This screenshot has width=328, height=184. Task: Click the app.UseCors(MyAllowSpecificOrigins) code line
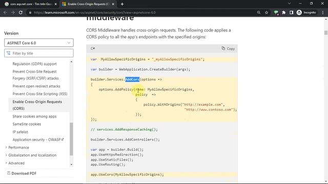point(127,175)
